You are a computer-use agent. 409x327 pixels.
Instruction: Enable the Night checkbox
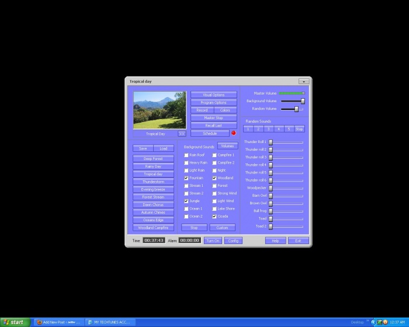pyautogui.click(x=214, y=171)
